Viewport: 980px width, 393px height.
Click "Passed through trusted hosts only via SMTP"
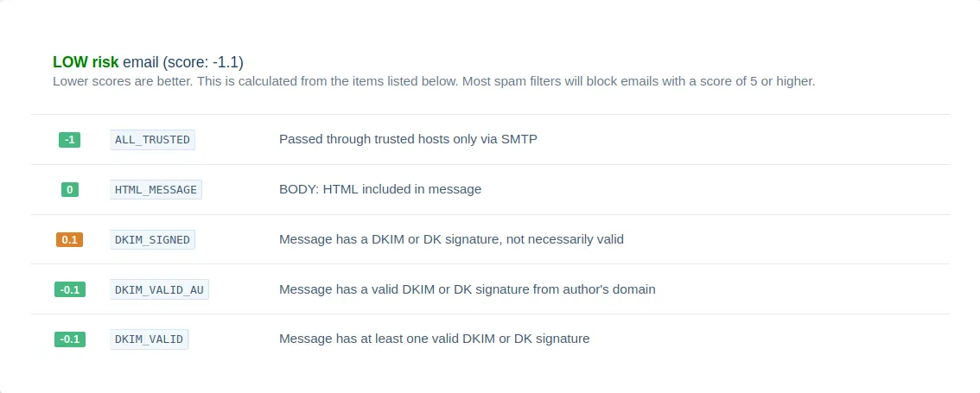[x=408, y=139]
